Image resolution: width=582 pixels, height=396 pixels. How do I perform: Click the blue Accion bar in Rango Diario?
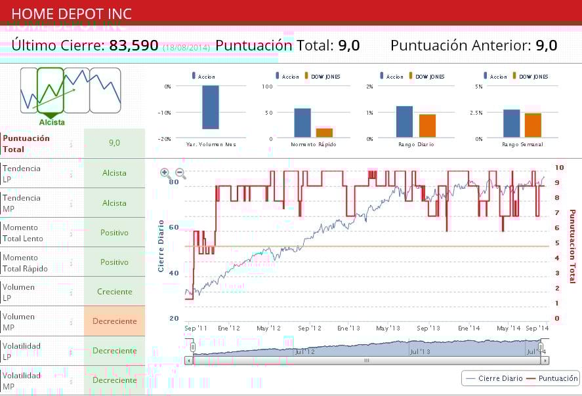(x=405, y=122)
